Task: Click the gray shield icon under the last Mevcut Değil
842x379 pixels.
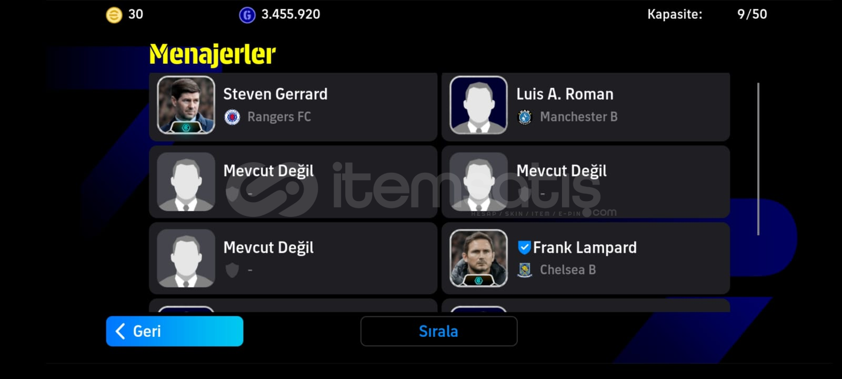Action: coord(232,270)
